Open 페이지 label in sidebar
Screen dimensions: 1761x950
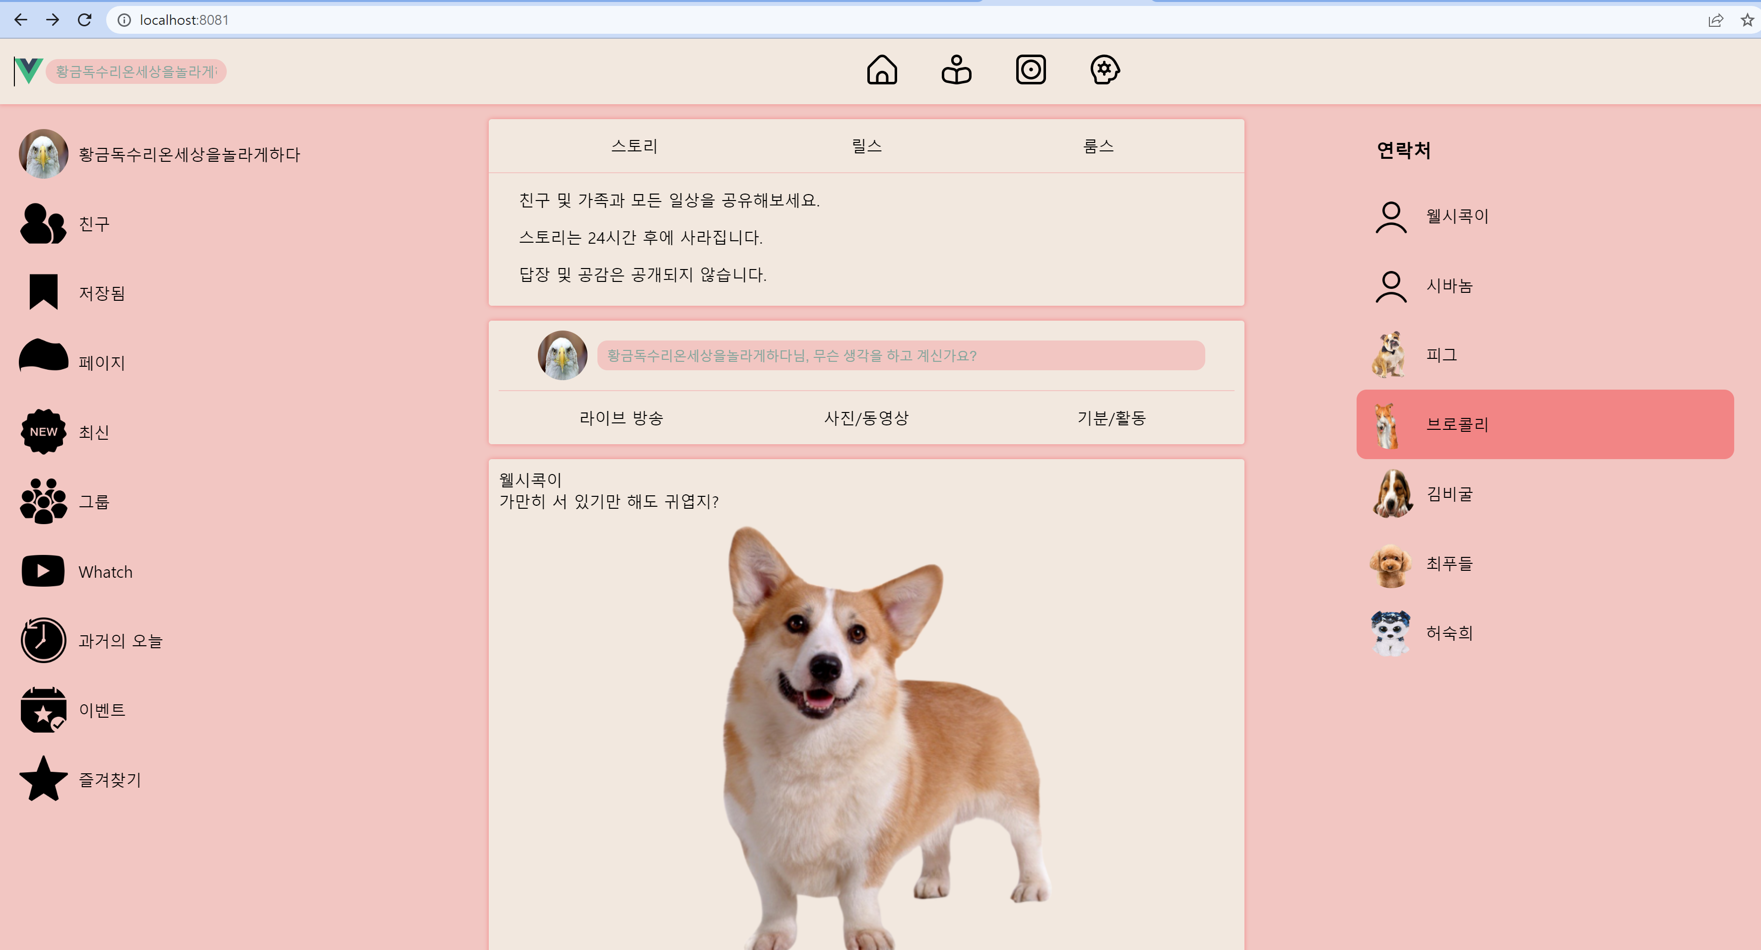(102, 362)
